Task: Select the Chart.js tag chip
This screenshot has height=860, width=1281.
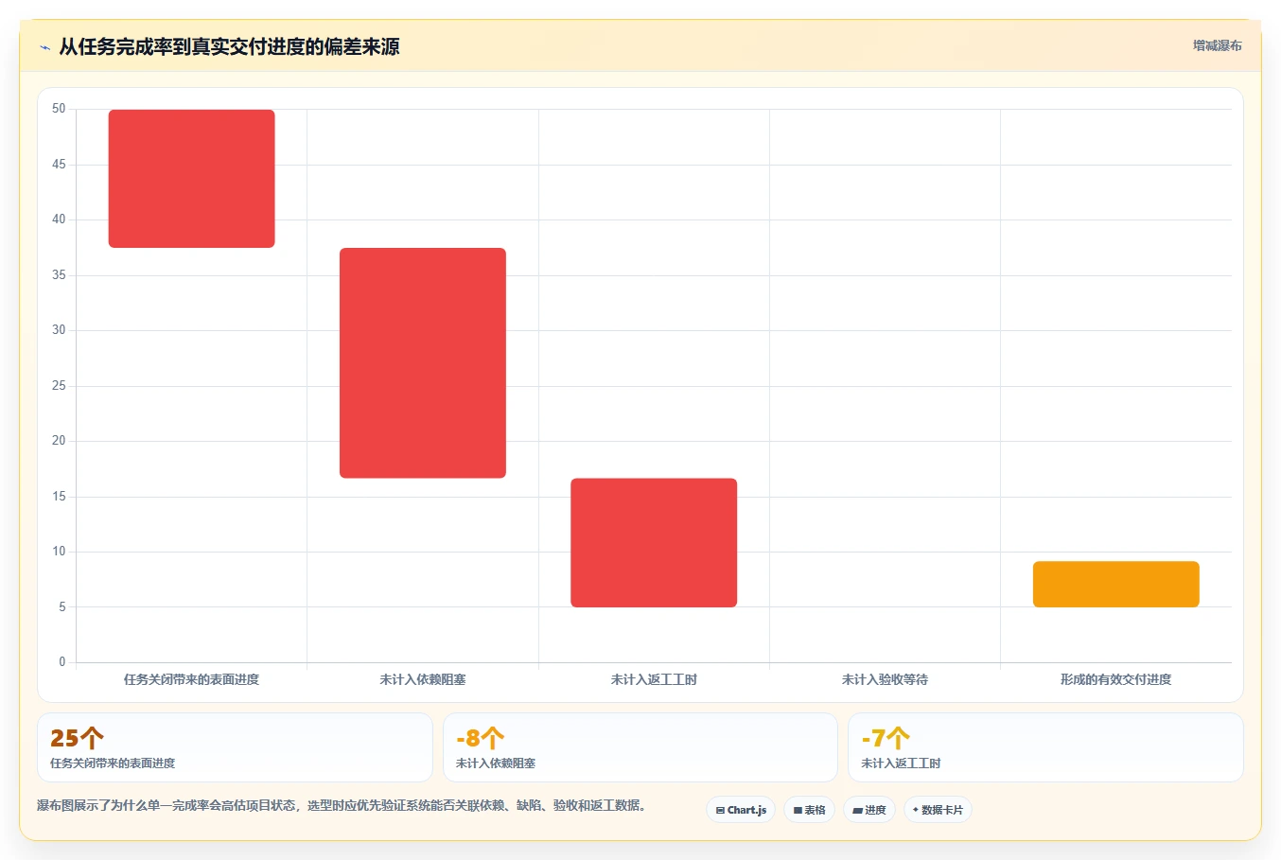Action: click(x=741, y=810)
